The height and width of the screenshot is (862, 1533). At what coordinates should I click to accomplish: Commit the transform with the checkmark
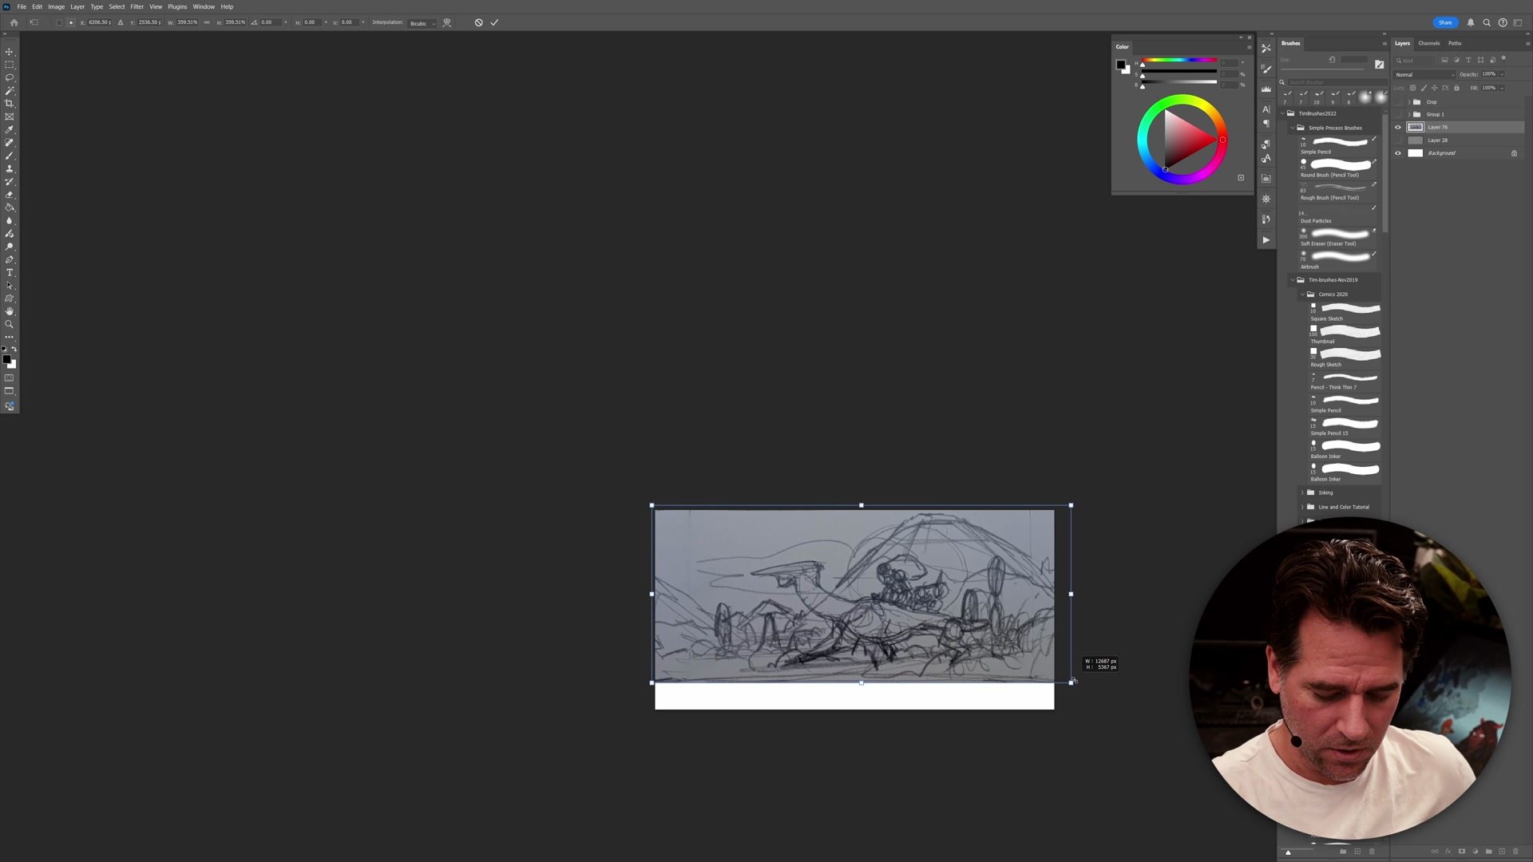point(494,22)
